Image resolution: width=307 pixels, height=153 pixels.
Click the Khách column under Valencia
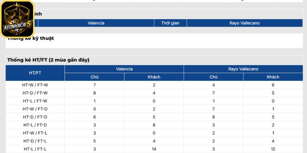(154, 77)
